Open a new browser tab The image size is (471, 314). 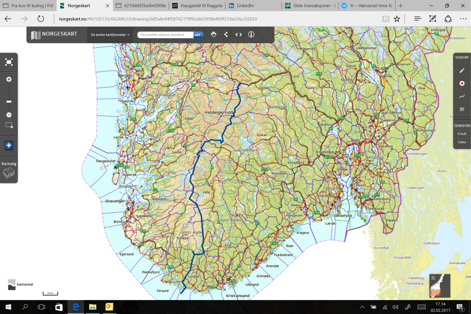[401, 5]
